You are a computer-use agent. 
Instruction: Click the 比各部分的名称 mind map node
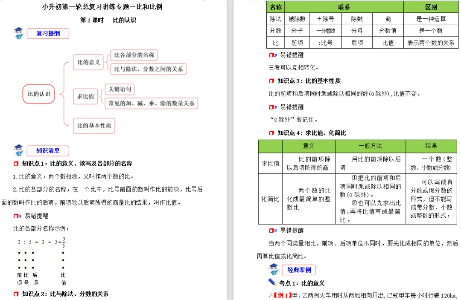pyautogui.click(x=134, y=55)
